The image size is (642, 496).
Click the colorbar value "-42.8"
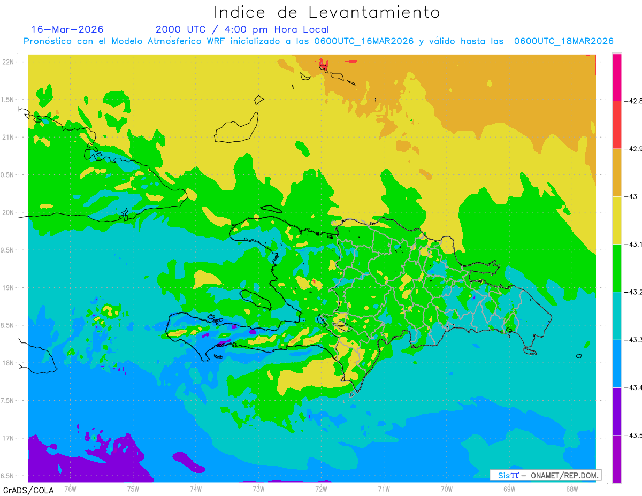(635, 101)
